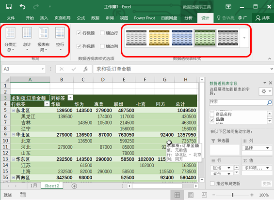Undo the last action
Image resolution: width=274 pixels, height=200 pixels.
(22, 7)
